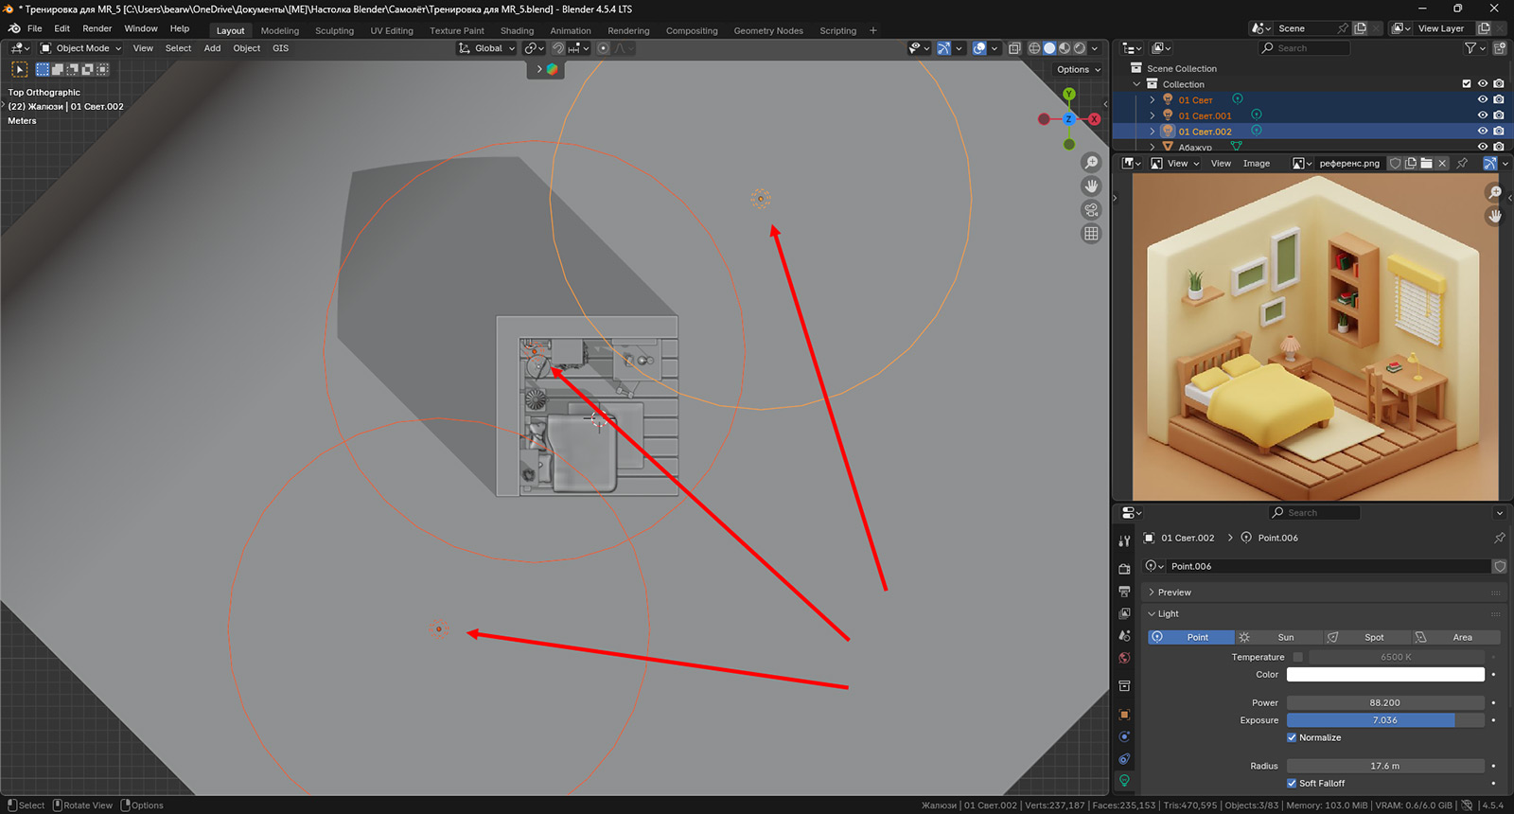The image size is (1514, 814).
Task: Switch to the Shading workspace tab
Action: click(x=517, y=30)
